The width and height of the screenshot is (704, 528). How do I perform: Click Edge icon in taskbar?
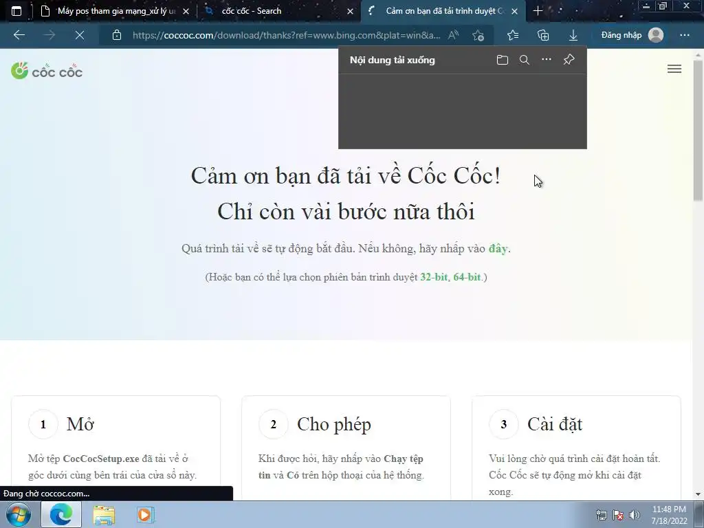(61, 514)
